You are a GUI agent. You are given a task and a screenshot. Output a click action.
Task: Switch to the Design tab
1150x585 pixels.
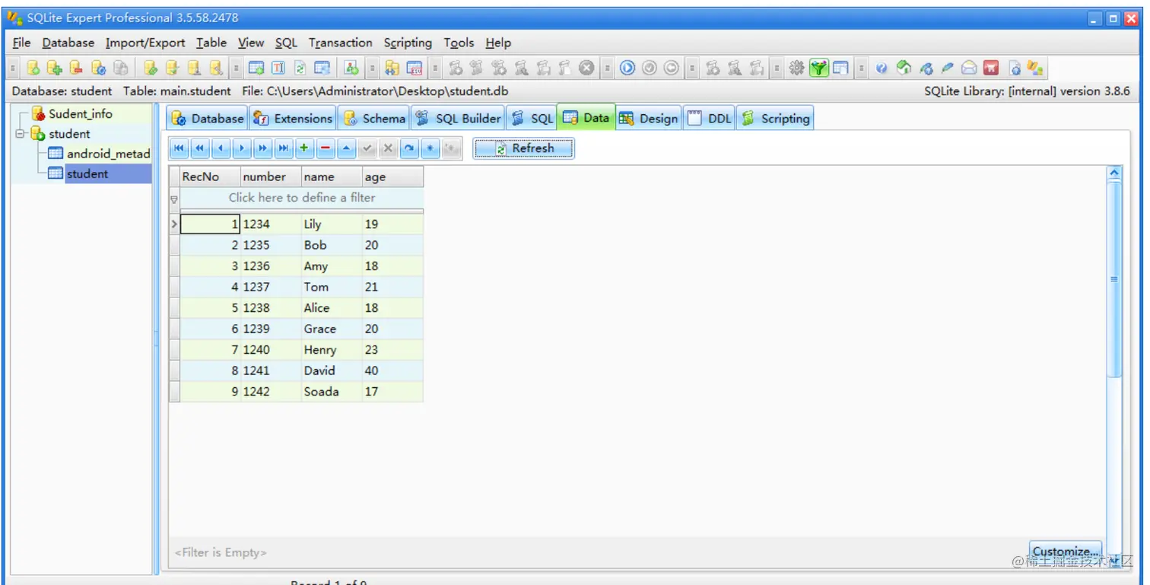tap(648, 118)
